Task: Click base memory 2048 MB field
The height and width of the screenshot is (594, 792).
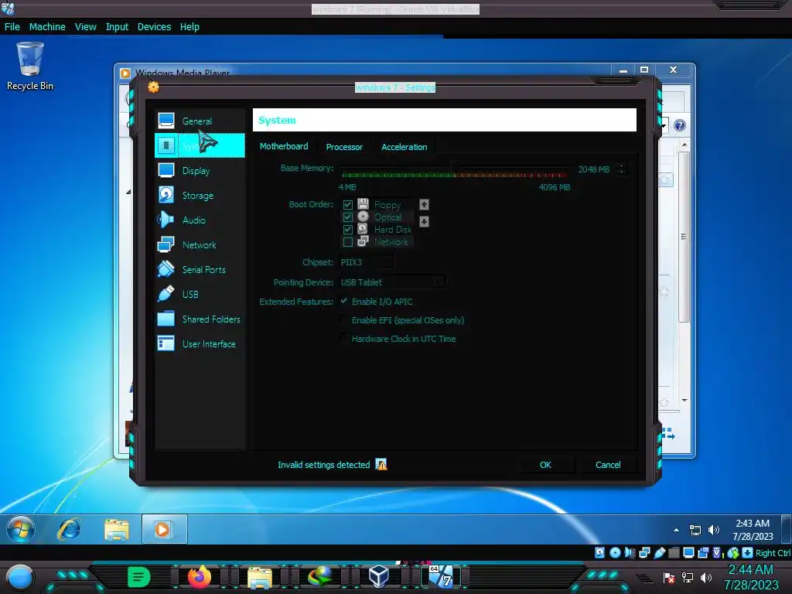Action: (594, 169)
